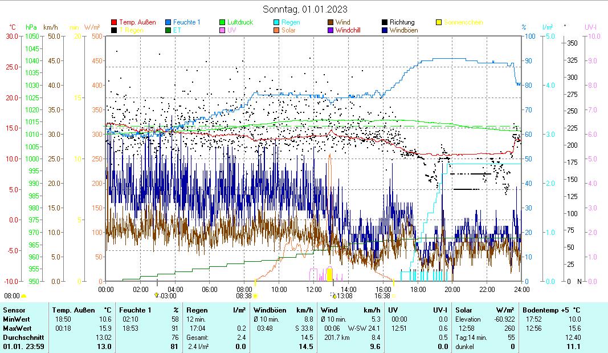Click the Windböen table column header
608x353 pixels.
tap(270, 310)
